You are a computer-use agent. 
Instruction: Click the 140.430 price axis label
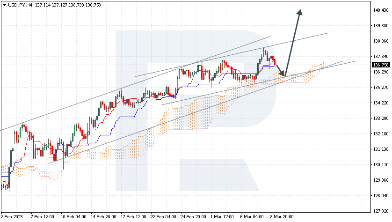[x=381, y=10]
